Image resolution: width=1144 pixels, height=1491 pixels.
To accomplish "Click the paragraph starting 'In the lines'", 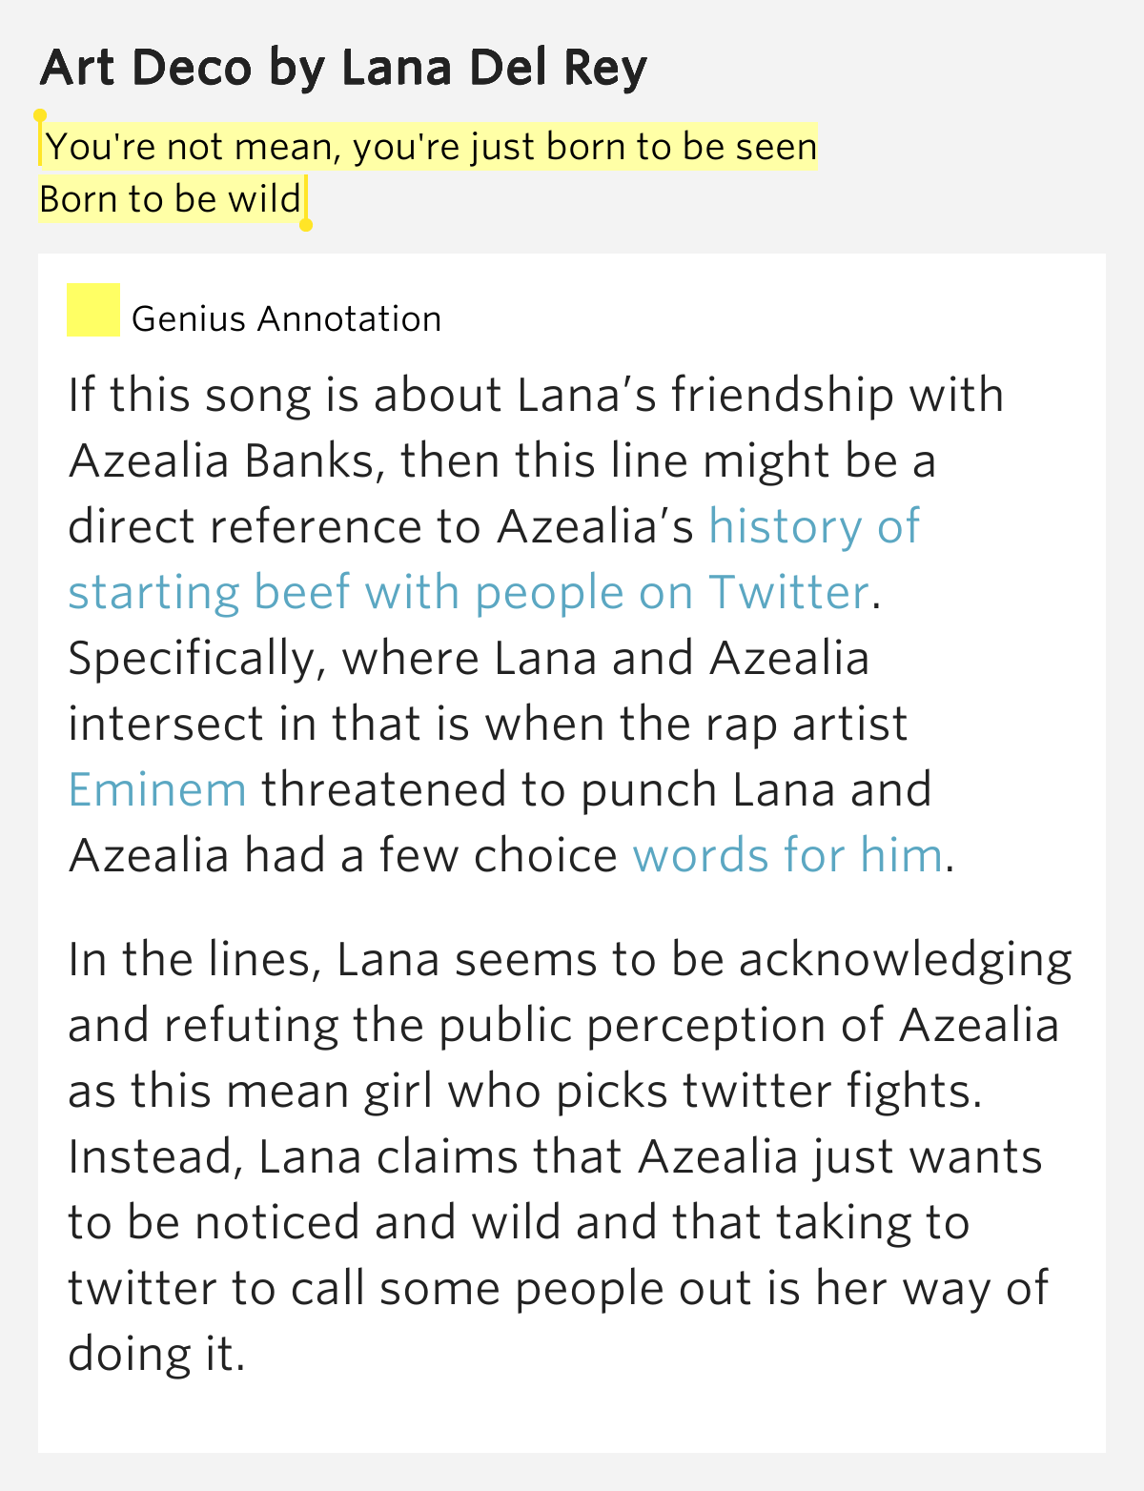I will tap(570, 1156).
